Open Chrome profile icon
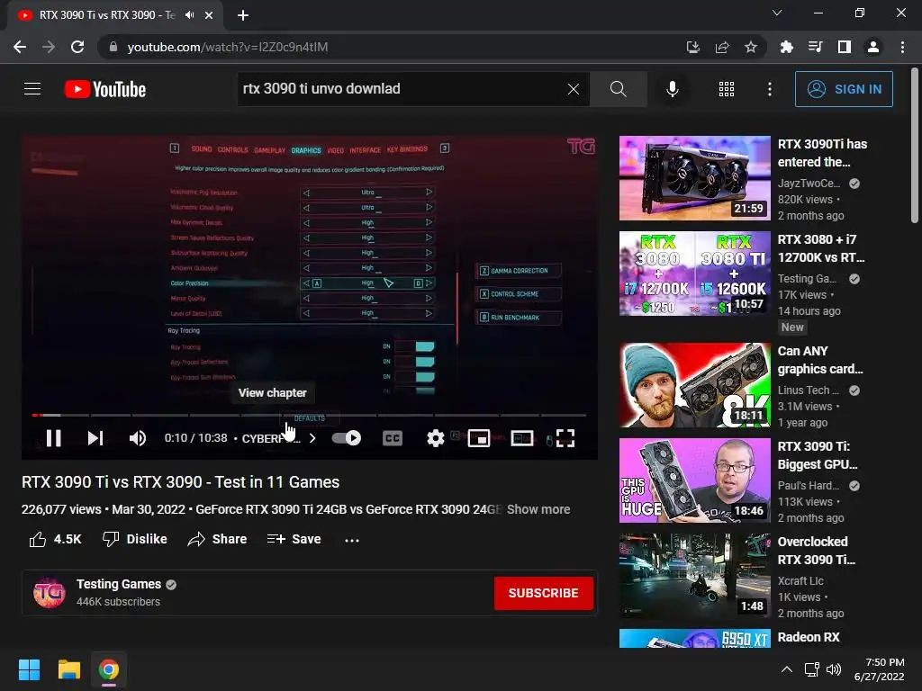The width and height of the screenshot is (922, 691). [873, 47]
